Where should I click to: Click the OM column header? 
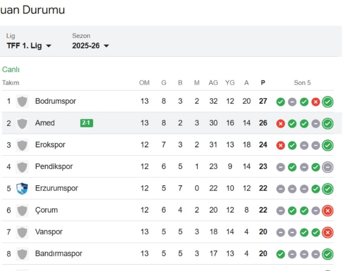145,83
